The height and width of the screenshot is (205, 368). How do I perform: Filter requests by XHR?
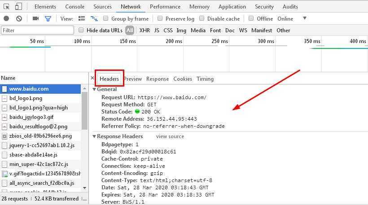[x=145, y=30]
